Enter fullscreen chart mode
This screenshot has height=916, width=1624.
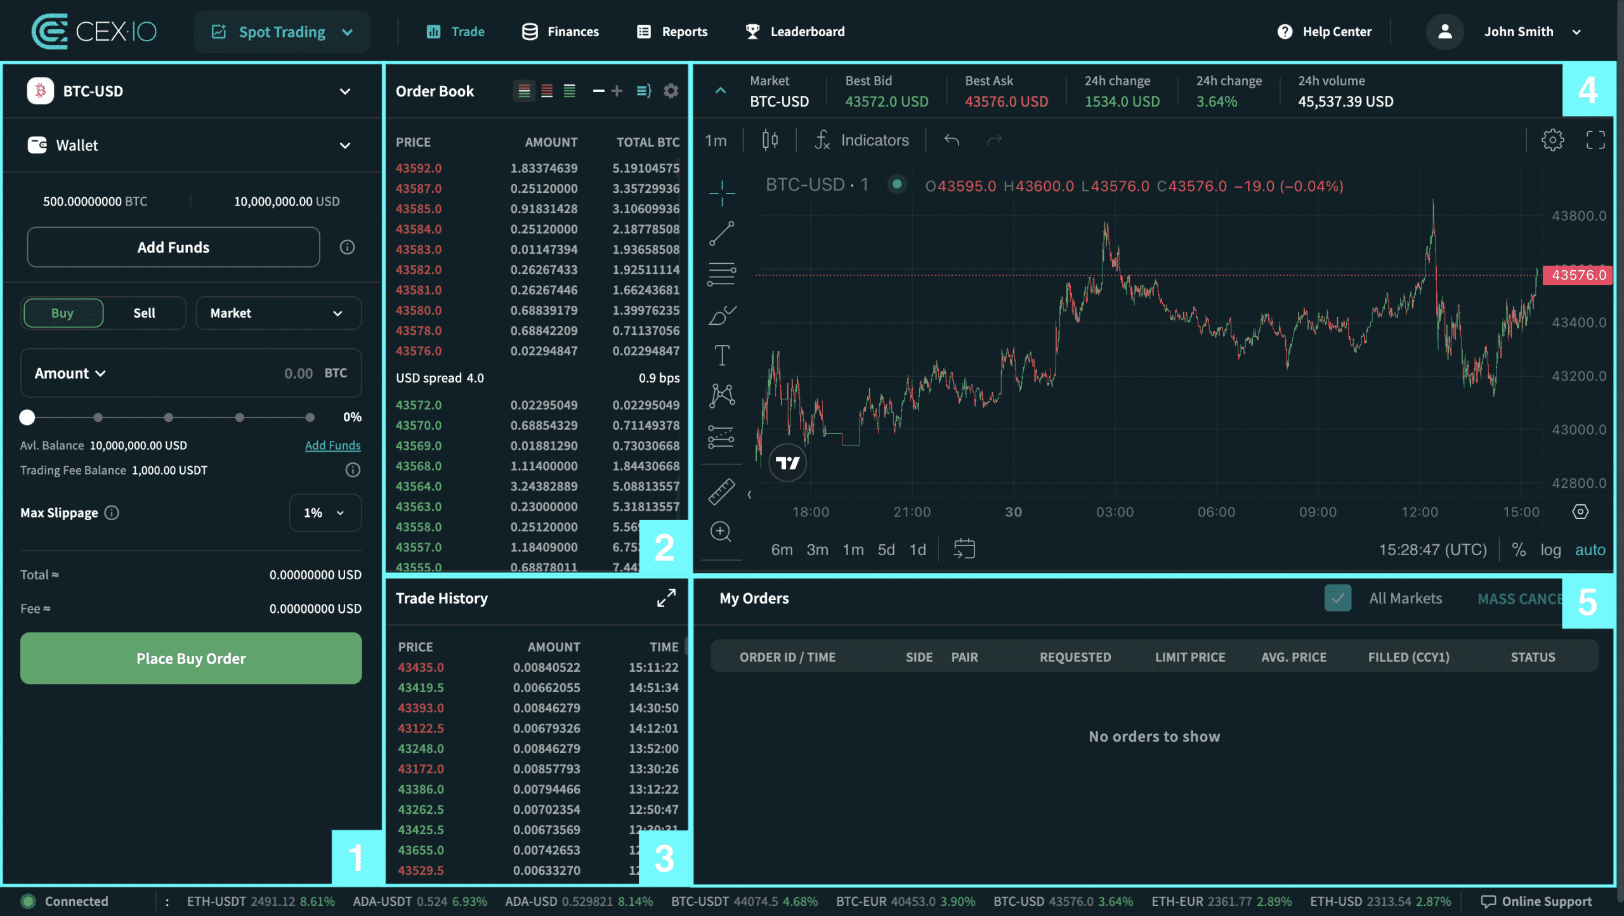coord(1595,140)
